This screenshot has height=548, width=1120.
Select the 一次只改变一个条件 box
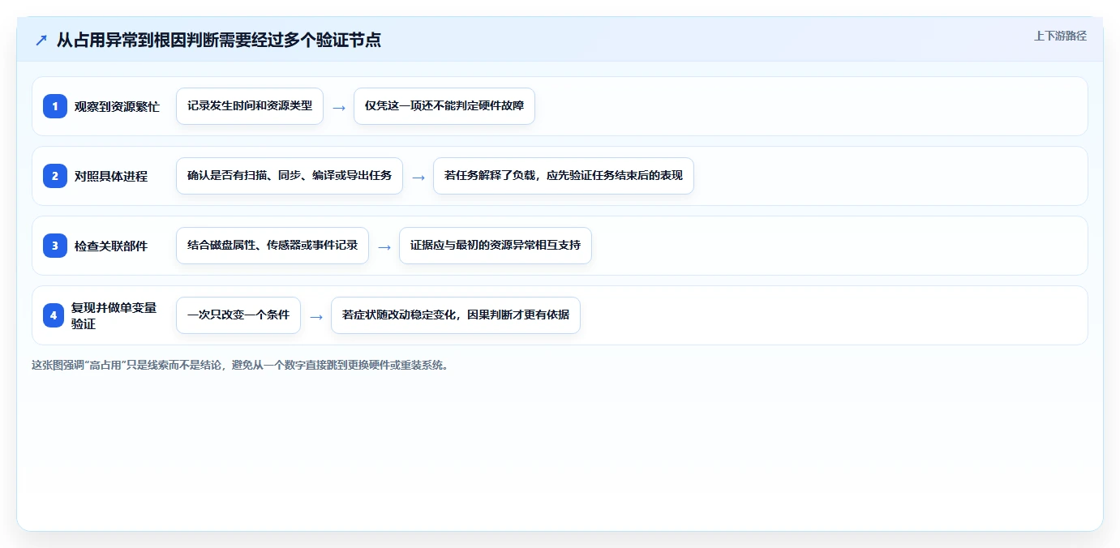tap(238, 315)
